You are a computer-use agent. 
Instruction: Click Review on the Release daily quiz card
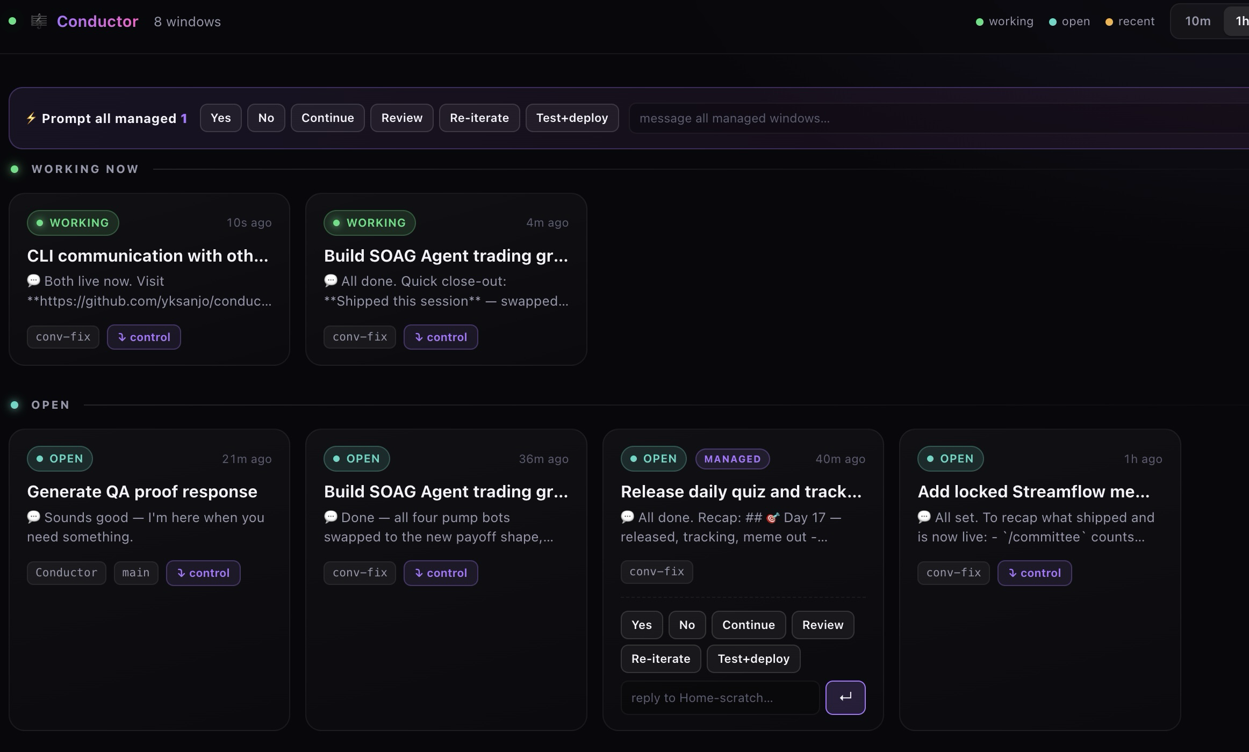823,625
